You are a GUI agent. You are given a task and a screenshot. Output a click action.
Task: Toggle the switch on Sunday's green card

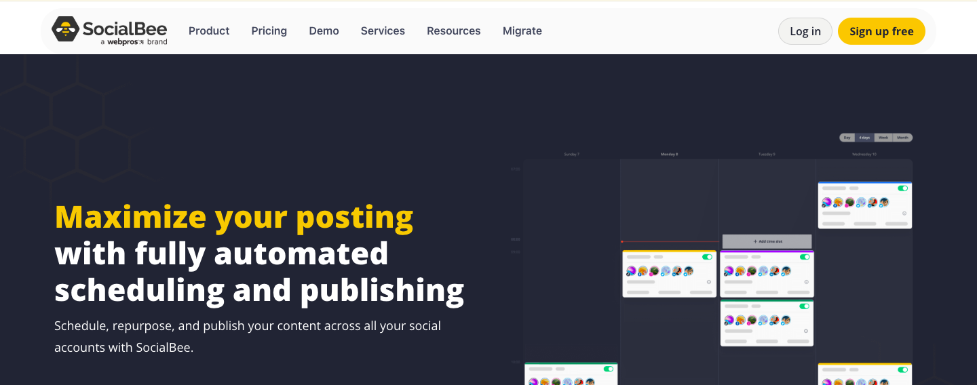click(x=609, y=369)
